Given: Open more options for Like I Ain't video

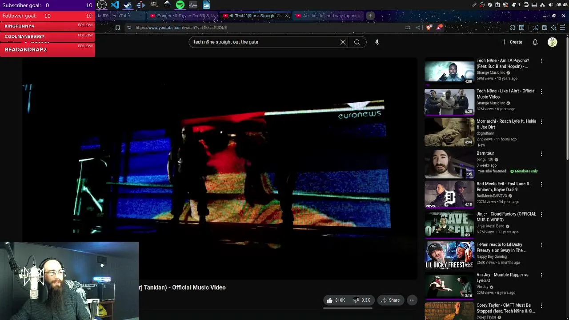Looking at the screenshot, I should coord(541,91).
